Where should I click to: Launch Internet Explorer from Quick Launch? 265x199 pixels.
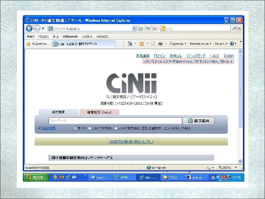68,177
